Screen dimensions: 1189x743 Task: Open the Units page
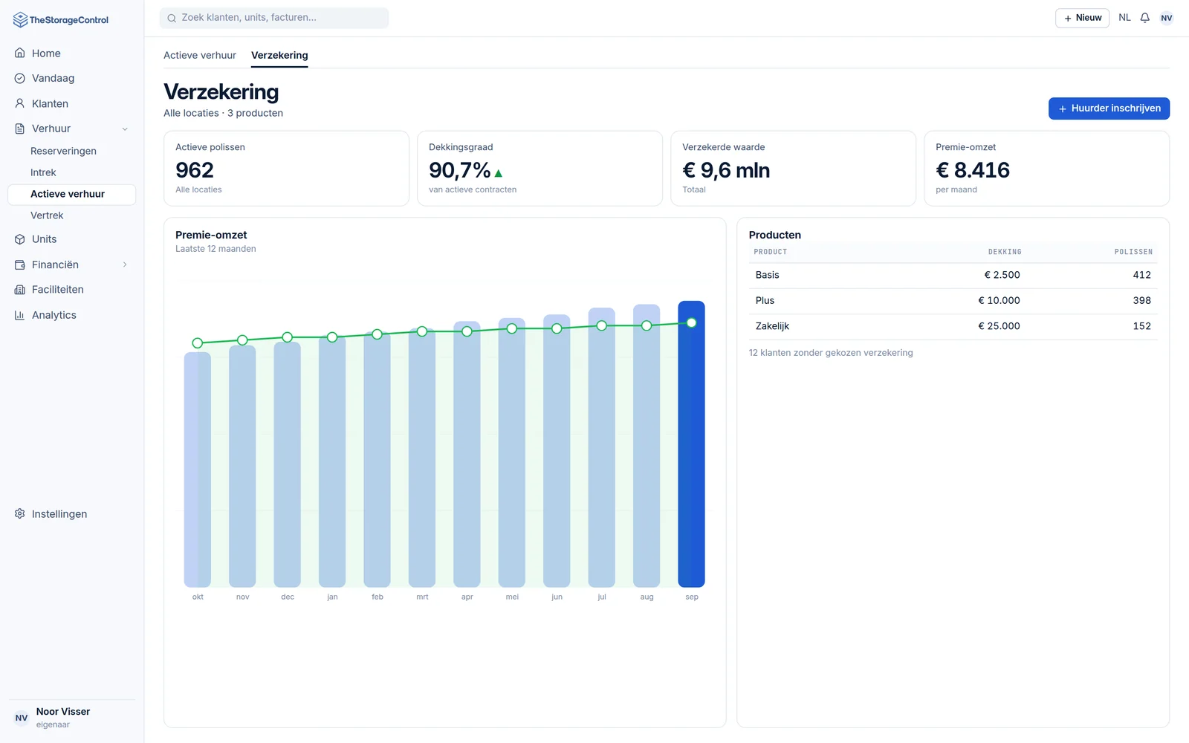(x=71, y=239)
